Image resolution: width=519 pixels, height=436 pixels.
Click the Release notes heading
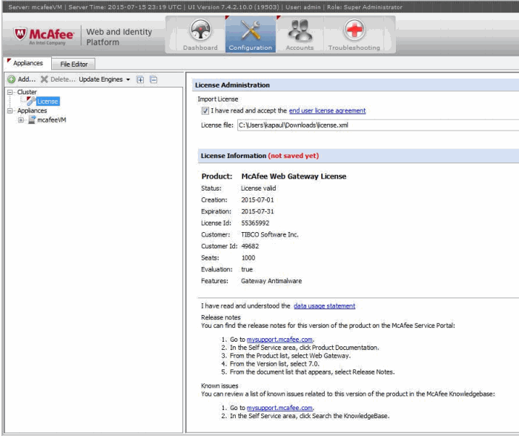pos(221,317)
